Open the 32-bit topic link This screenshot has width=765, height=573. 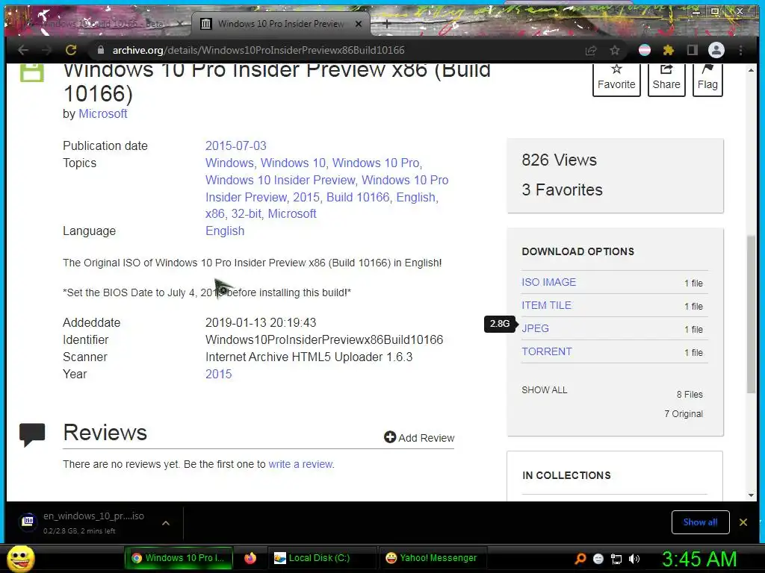click(247, 213)
